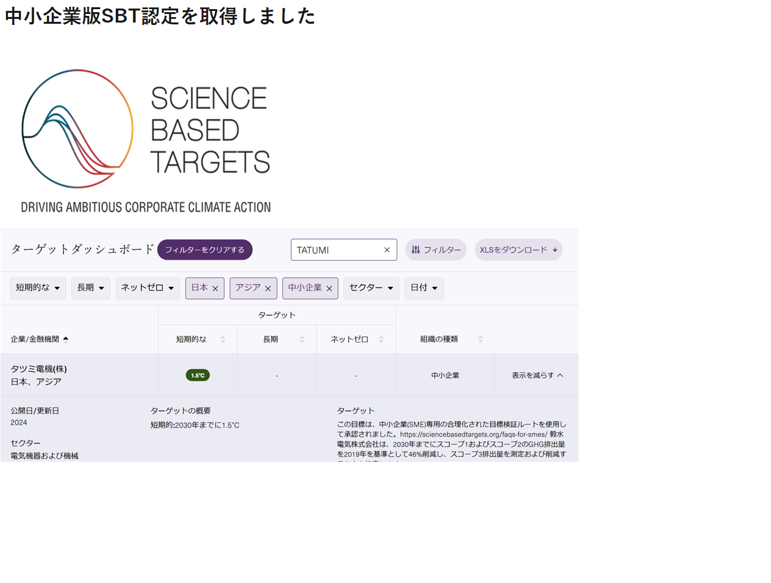
Task: Open the 短期的な filter dropdown
Action: click(38, 288)
